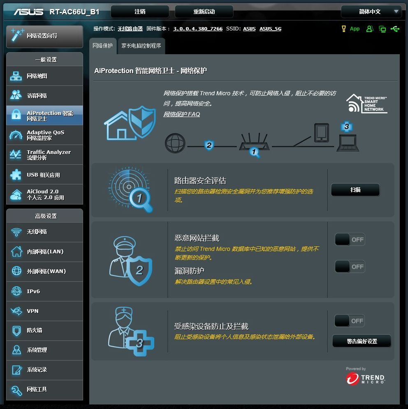Click the 网络地图 network map icon
The height and width of the screenshot is (409, 408).
[x=16, y=76]
